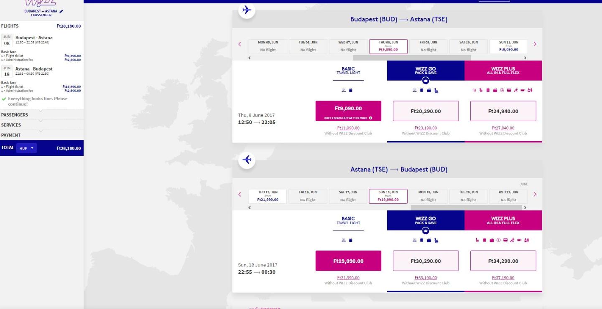
Task: Click the walking person icon under outbound WIZZ PLUS
Action: click(x=516, y=90)
